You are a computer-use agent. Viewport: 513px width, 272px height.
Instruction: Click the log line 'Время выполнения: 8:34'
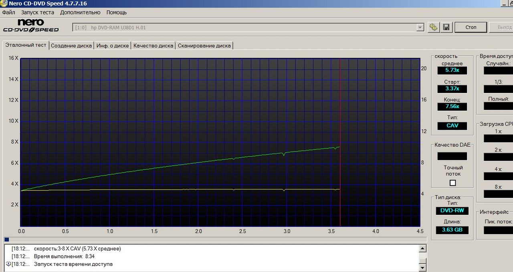click(64, 256)
